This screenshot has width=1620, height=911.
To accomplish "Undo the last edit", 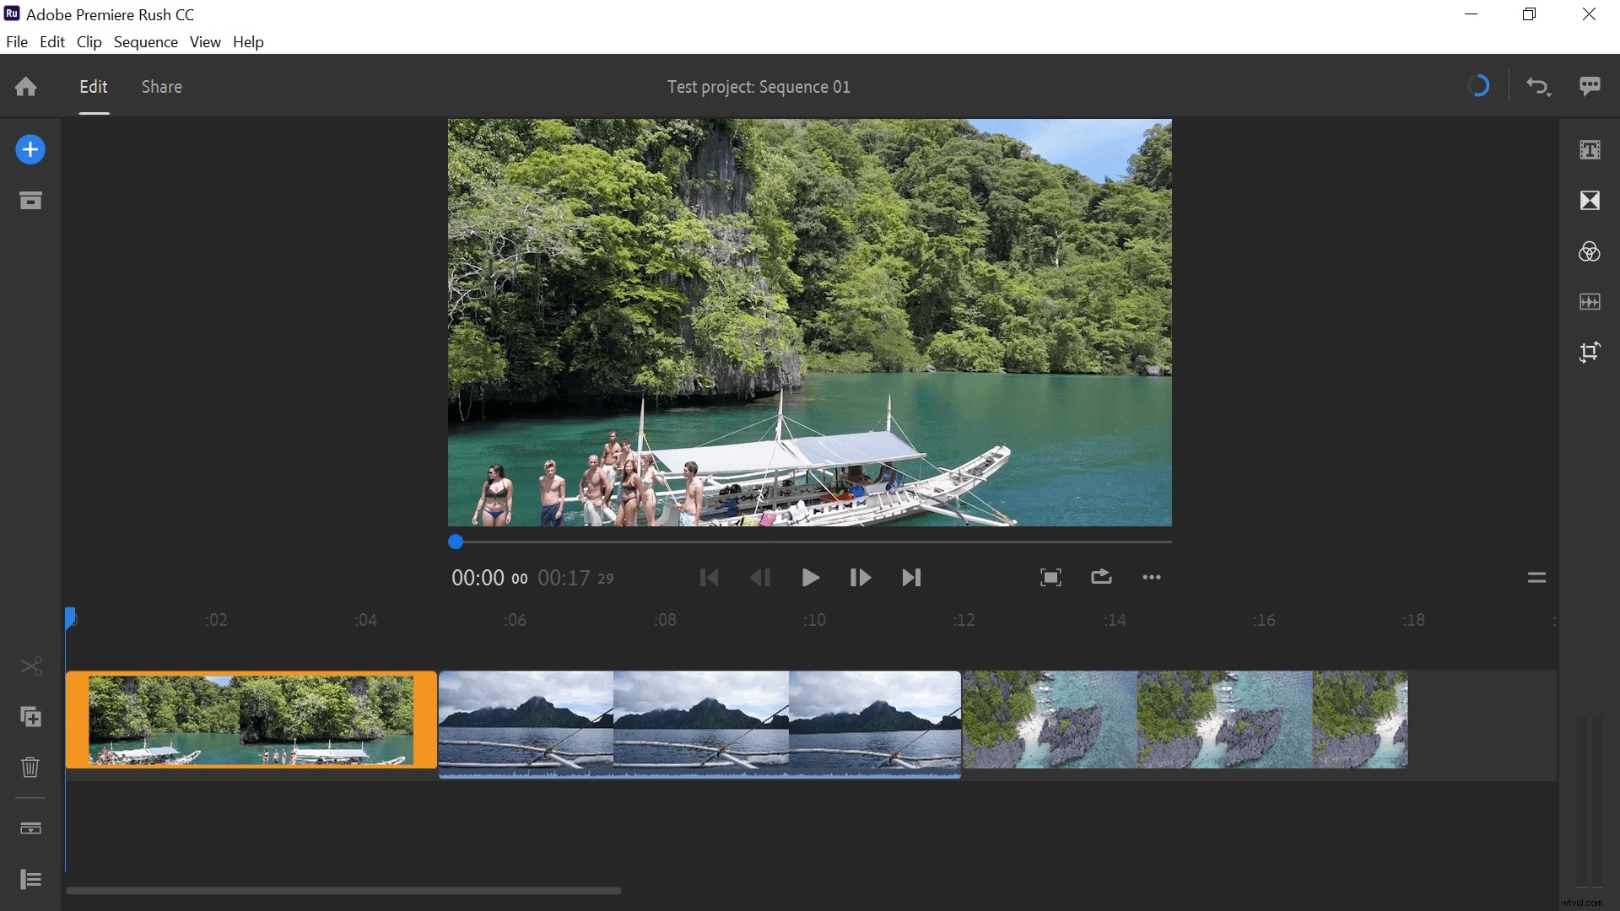I will [x=1538, y=85].
